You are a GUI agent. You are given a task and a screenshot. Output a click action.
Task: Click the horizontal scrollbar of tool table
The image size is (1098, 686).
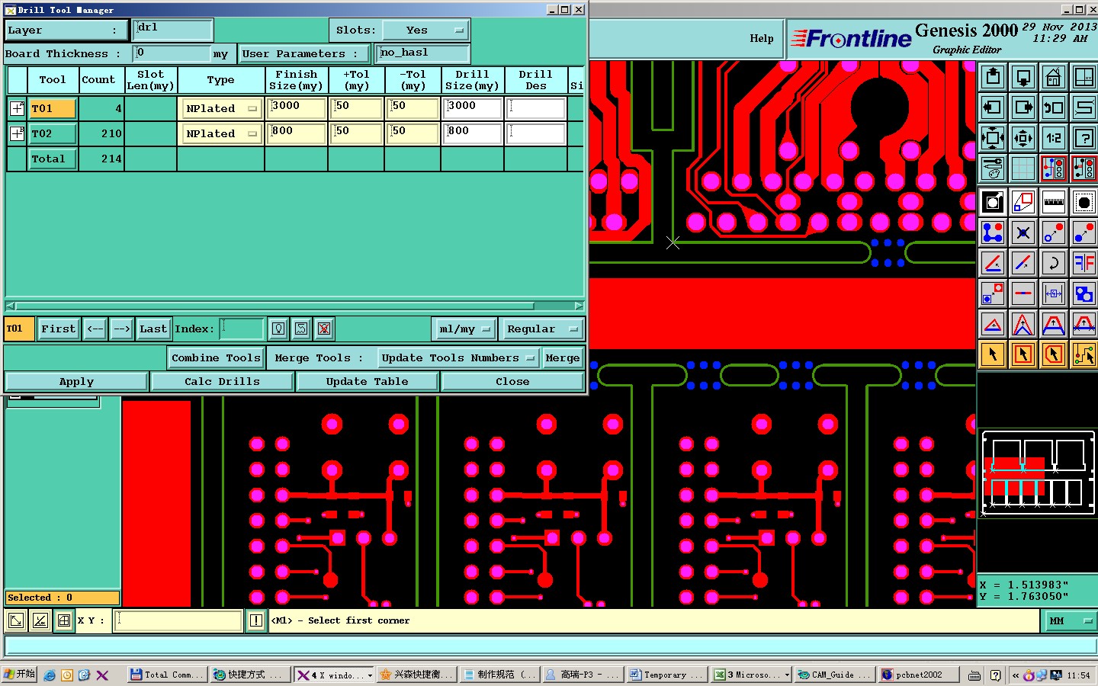point(294,306)
